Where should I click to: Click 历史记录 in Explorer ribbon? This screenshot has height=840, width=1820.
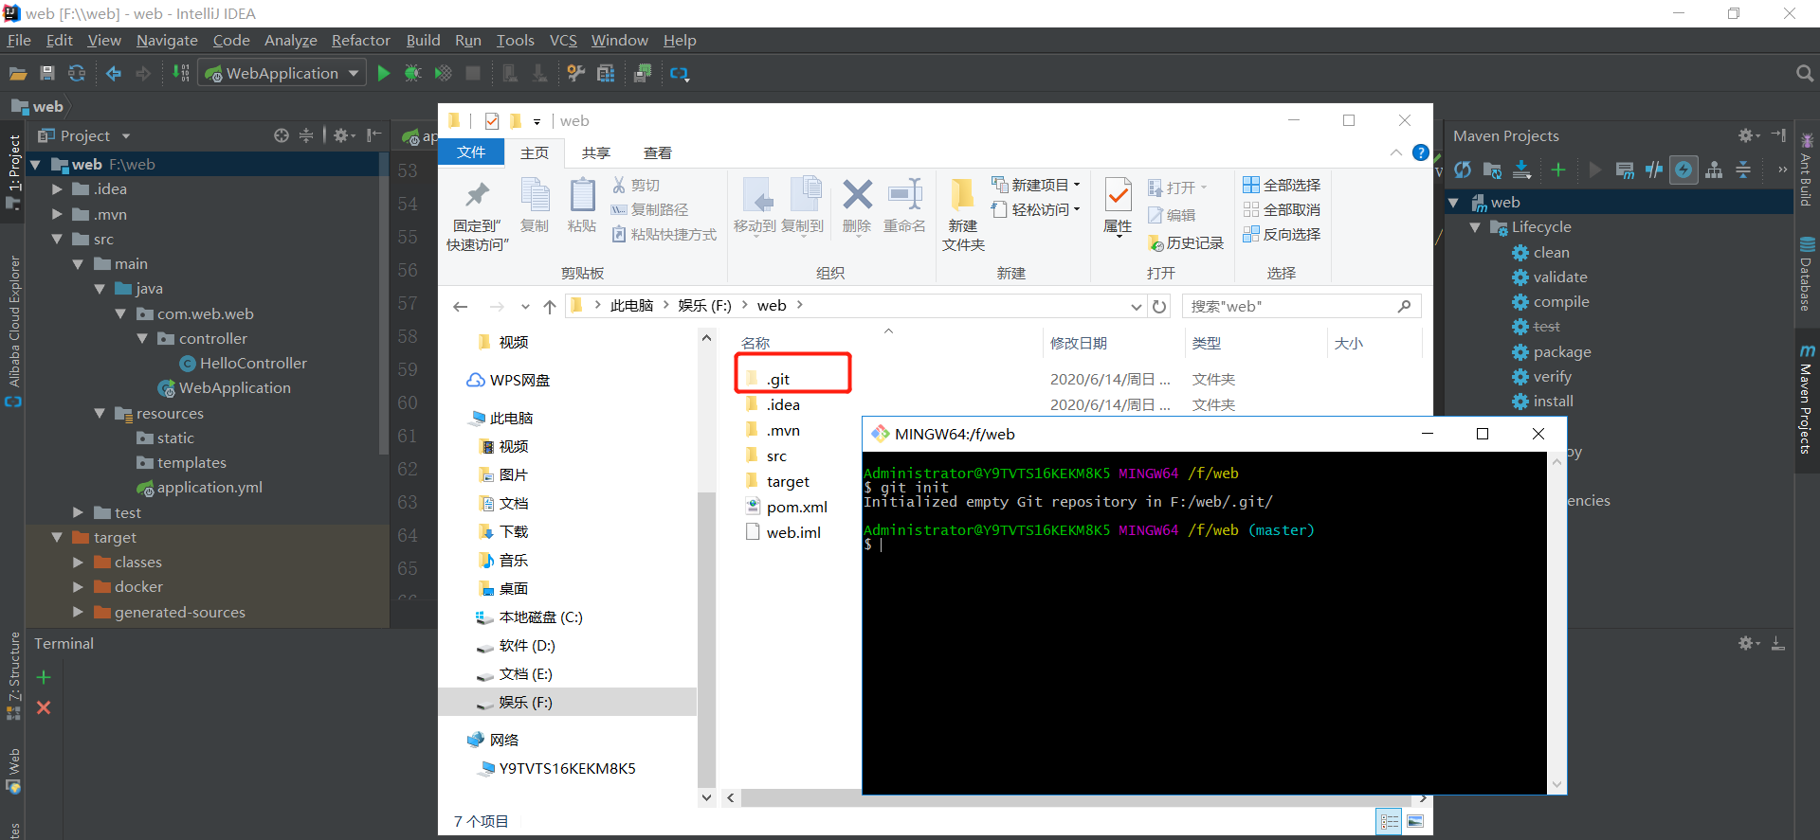(1186, 243)
